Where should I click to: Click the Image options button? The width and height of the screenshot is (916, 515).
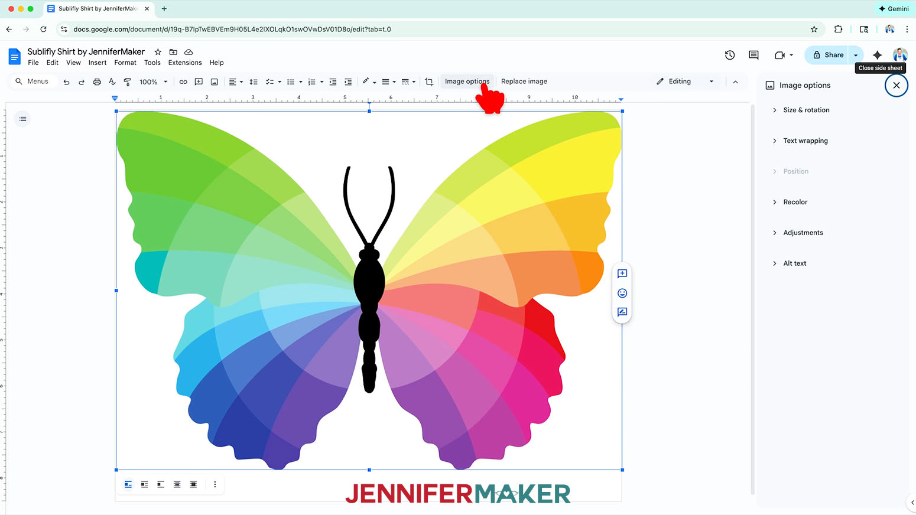[x=467, y=82]
